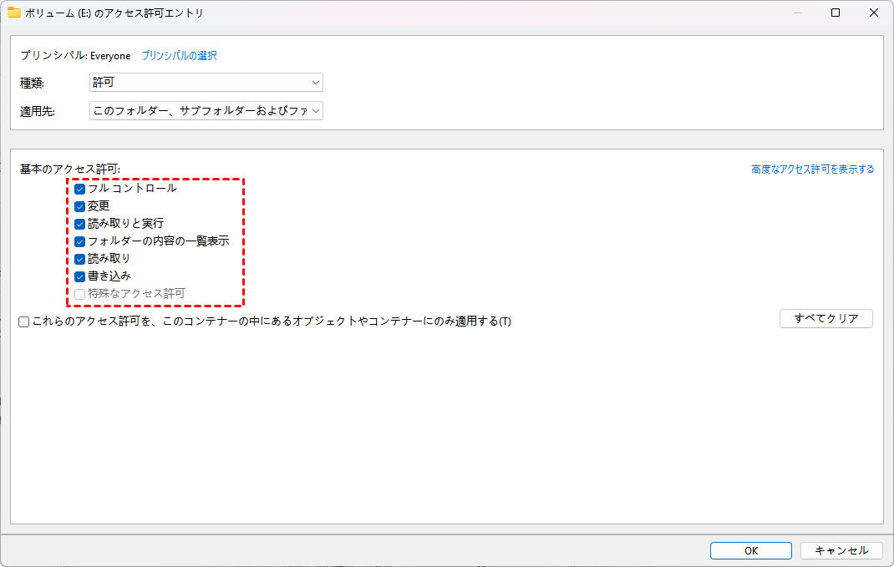Click the 高度なアクセス許可を表示する link
894x567 pixels.
pos(812,169)
